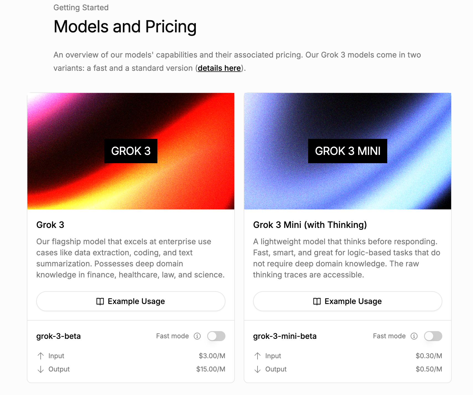Image resolution: width=473 pixels, height=395 pixels.
Task: Click the book icon in Grok 3 Mini's Example Usage
Action: tap(317, 301)
